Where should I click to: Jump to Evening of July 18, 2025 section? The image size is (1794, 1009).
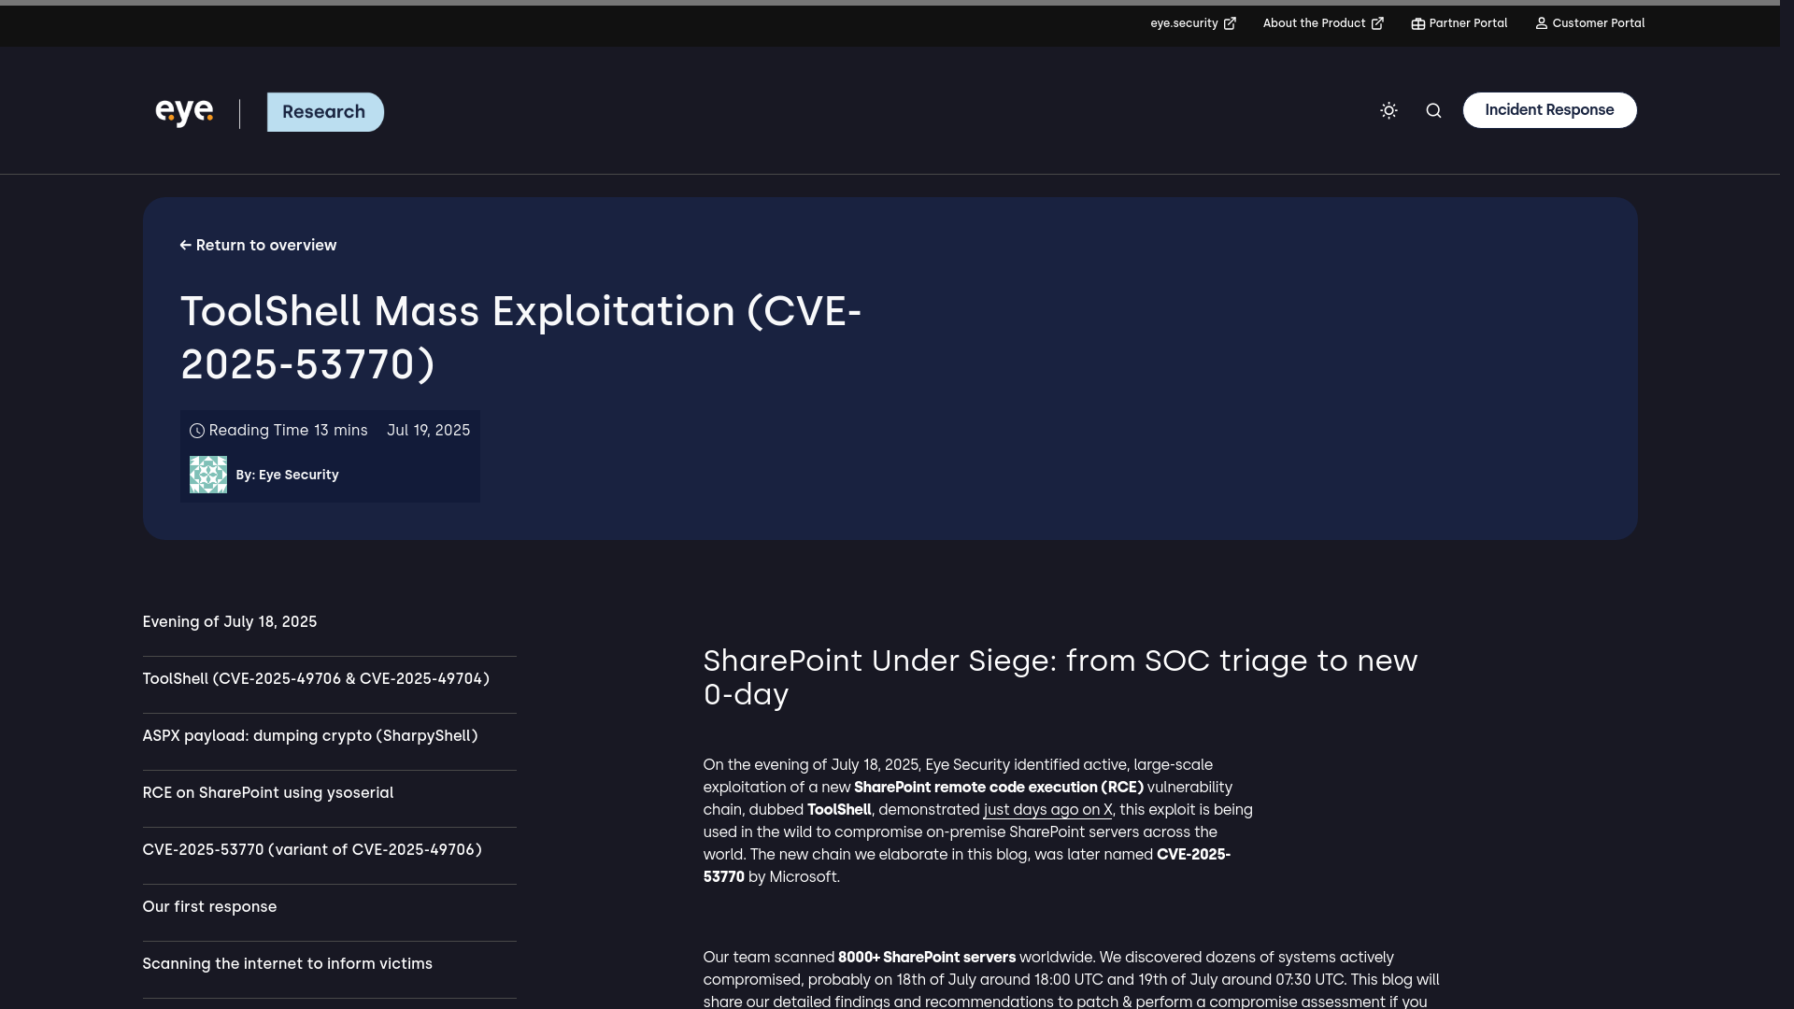coord(230,622)
